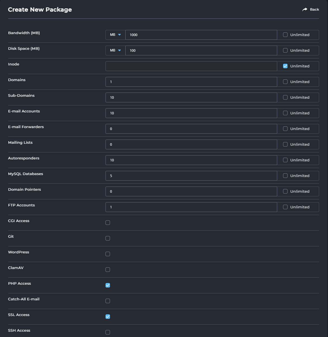Tick the CGI Access checkbox
The height and width of the screenshot is (337, 328).
(x=108, y=223)
